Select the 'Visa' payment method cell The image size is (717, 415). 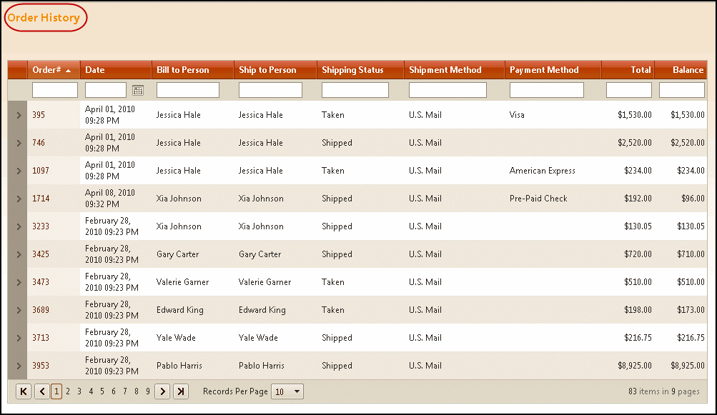point(517,115)
